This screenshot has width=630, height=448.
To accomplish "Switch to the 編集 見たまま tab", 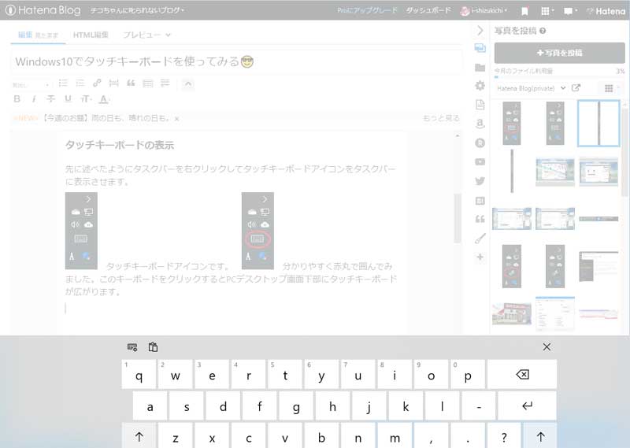I will coord(38,35).
